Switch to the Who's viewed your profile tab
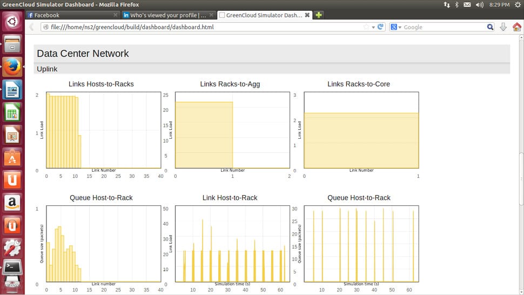 tap(164, 15)
